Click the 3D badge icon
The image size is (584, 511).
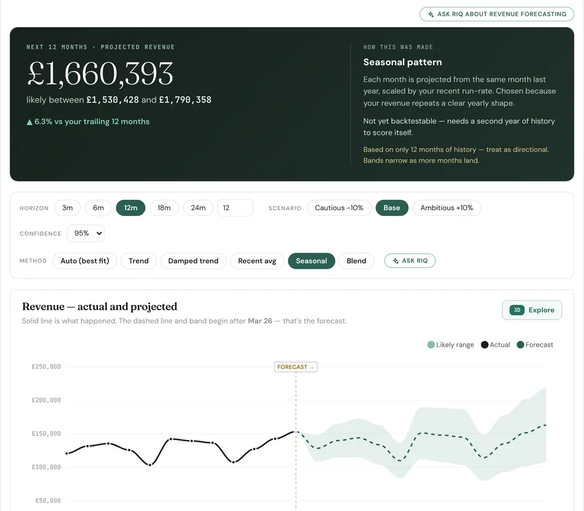517,310
